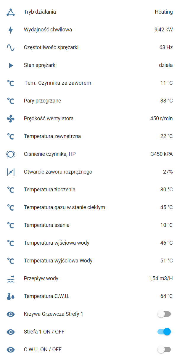Open details for Pary przegrzane
177x359 pixels.
pyautogui.click(x=89, y=101)
